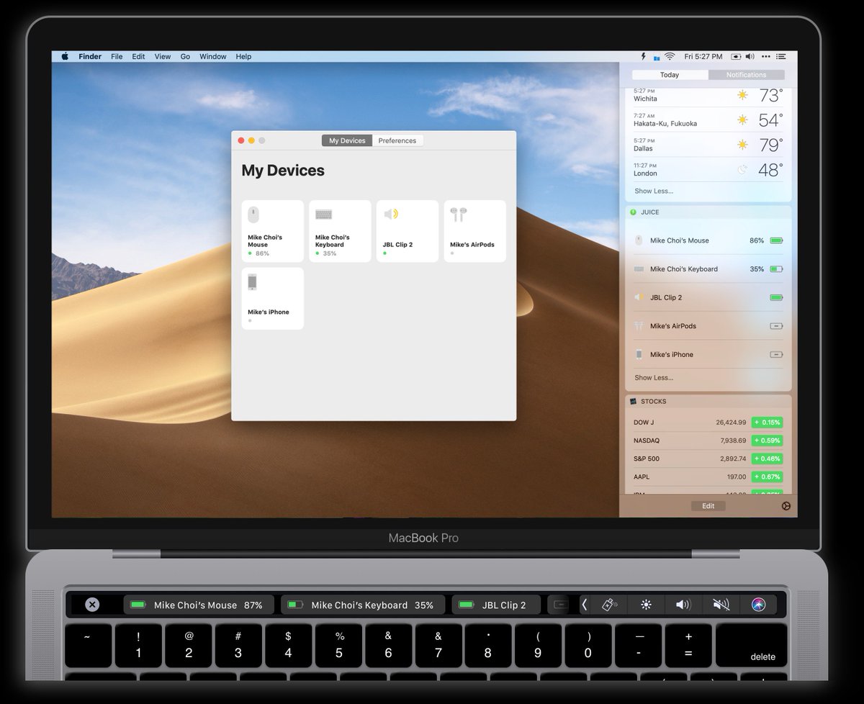Click the Wichita weather row
864x704 pixels.
[x=708, y=96]
